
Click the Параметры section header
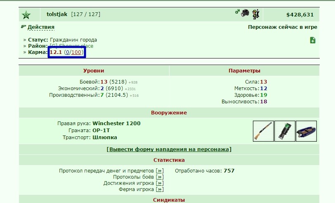244,70
